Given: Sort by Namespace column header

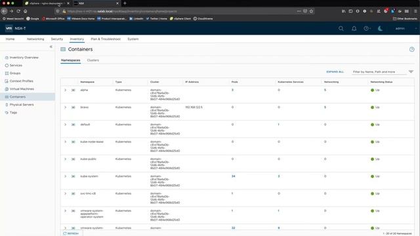Looking at the screenshot, I should point(87,82).
